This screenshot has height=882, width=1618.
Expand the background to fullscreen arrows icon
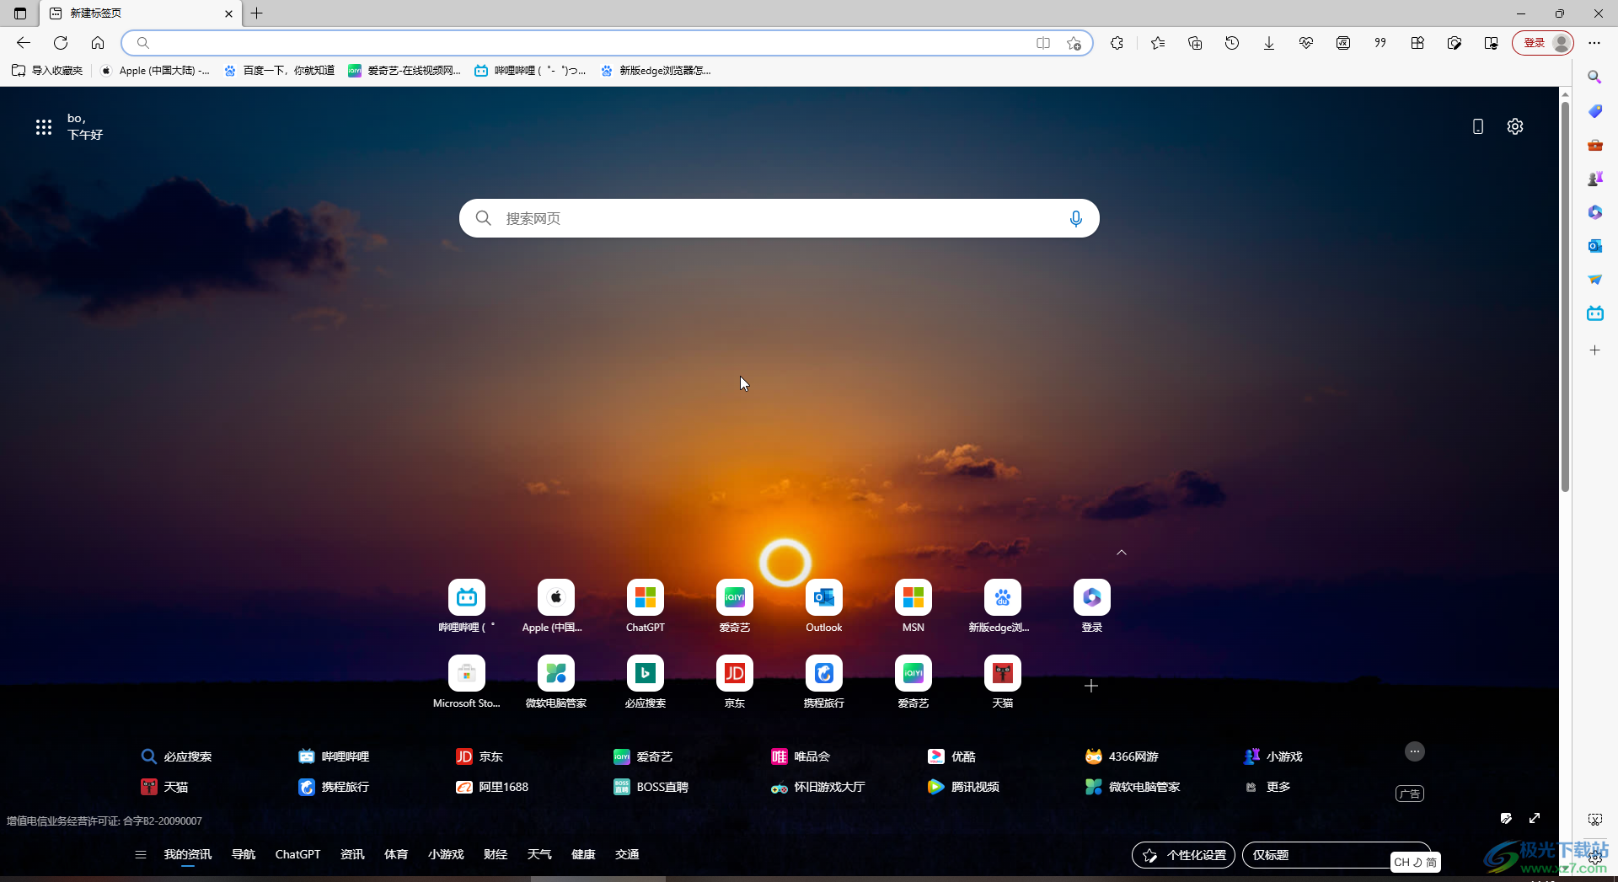point(1535,818)
